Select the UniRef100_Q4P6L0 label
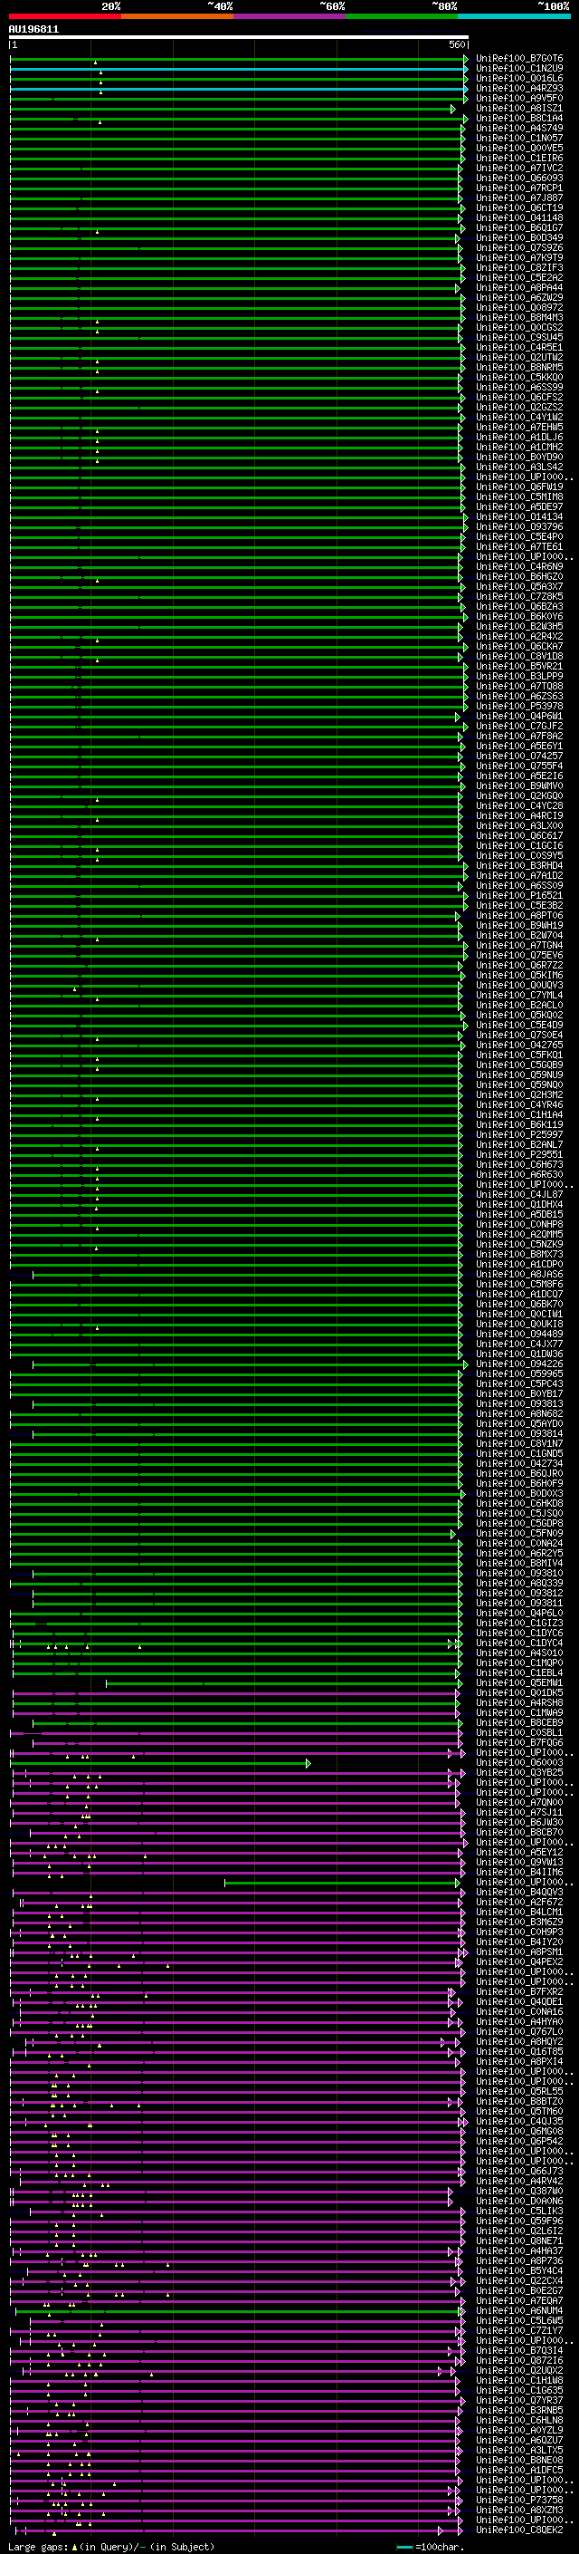Viewport: 579px width, 2554px height. (x=519, y=1613)
